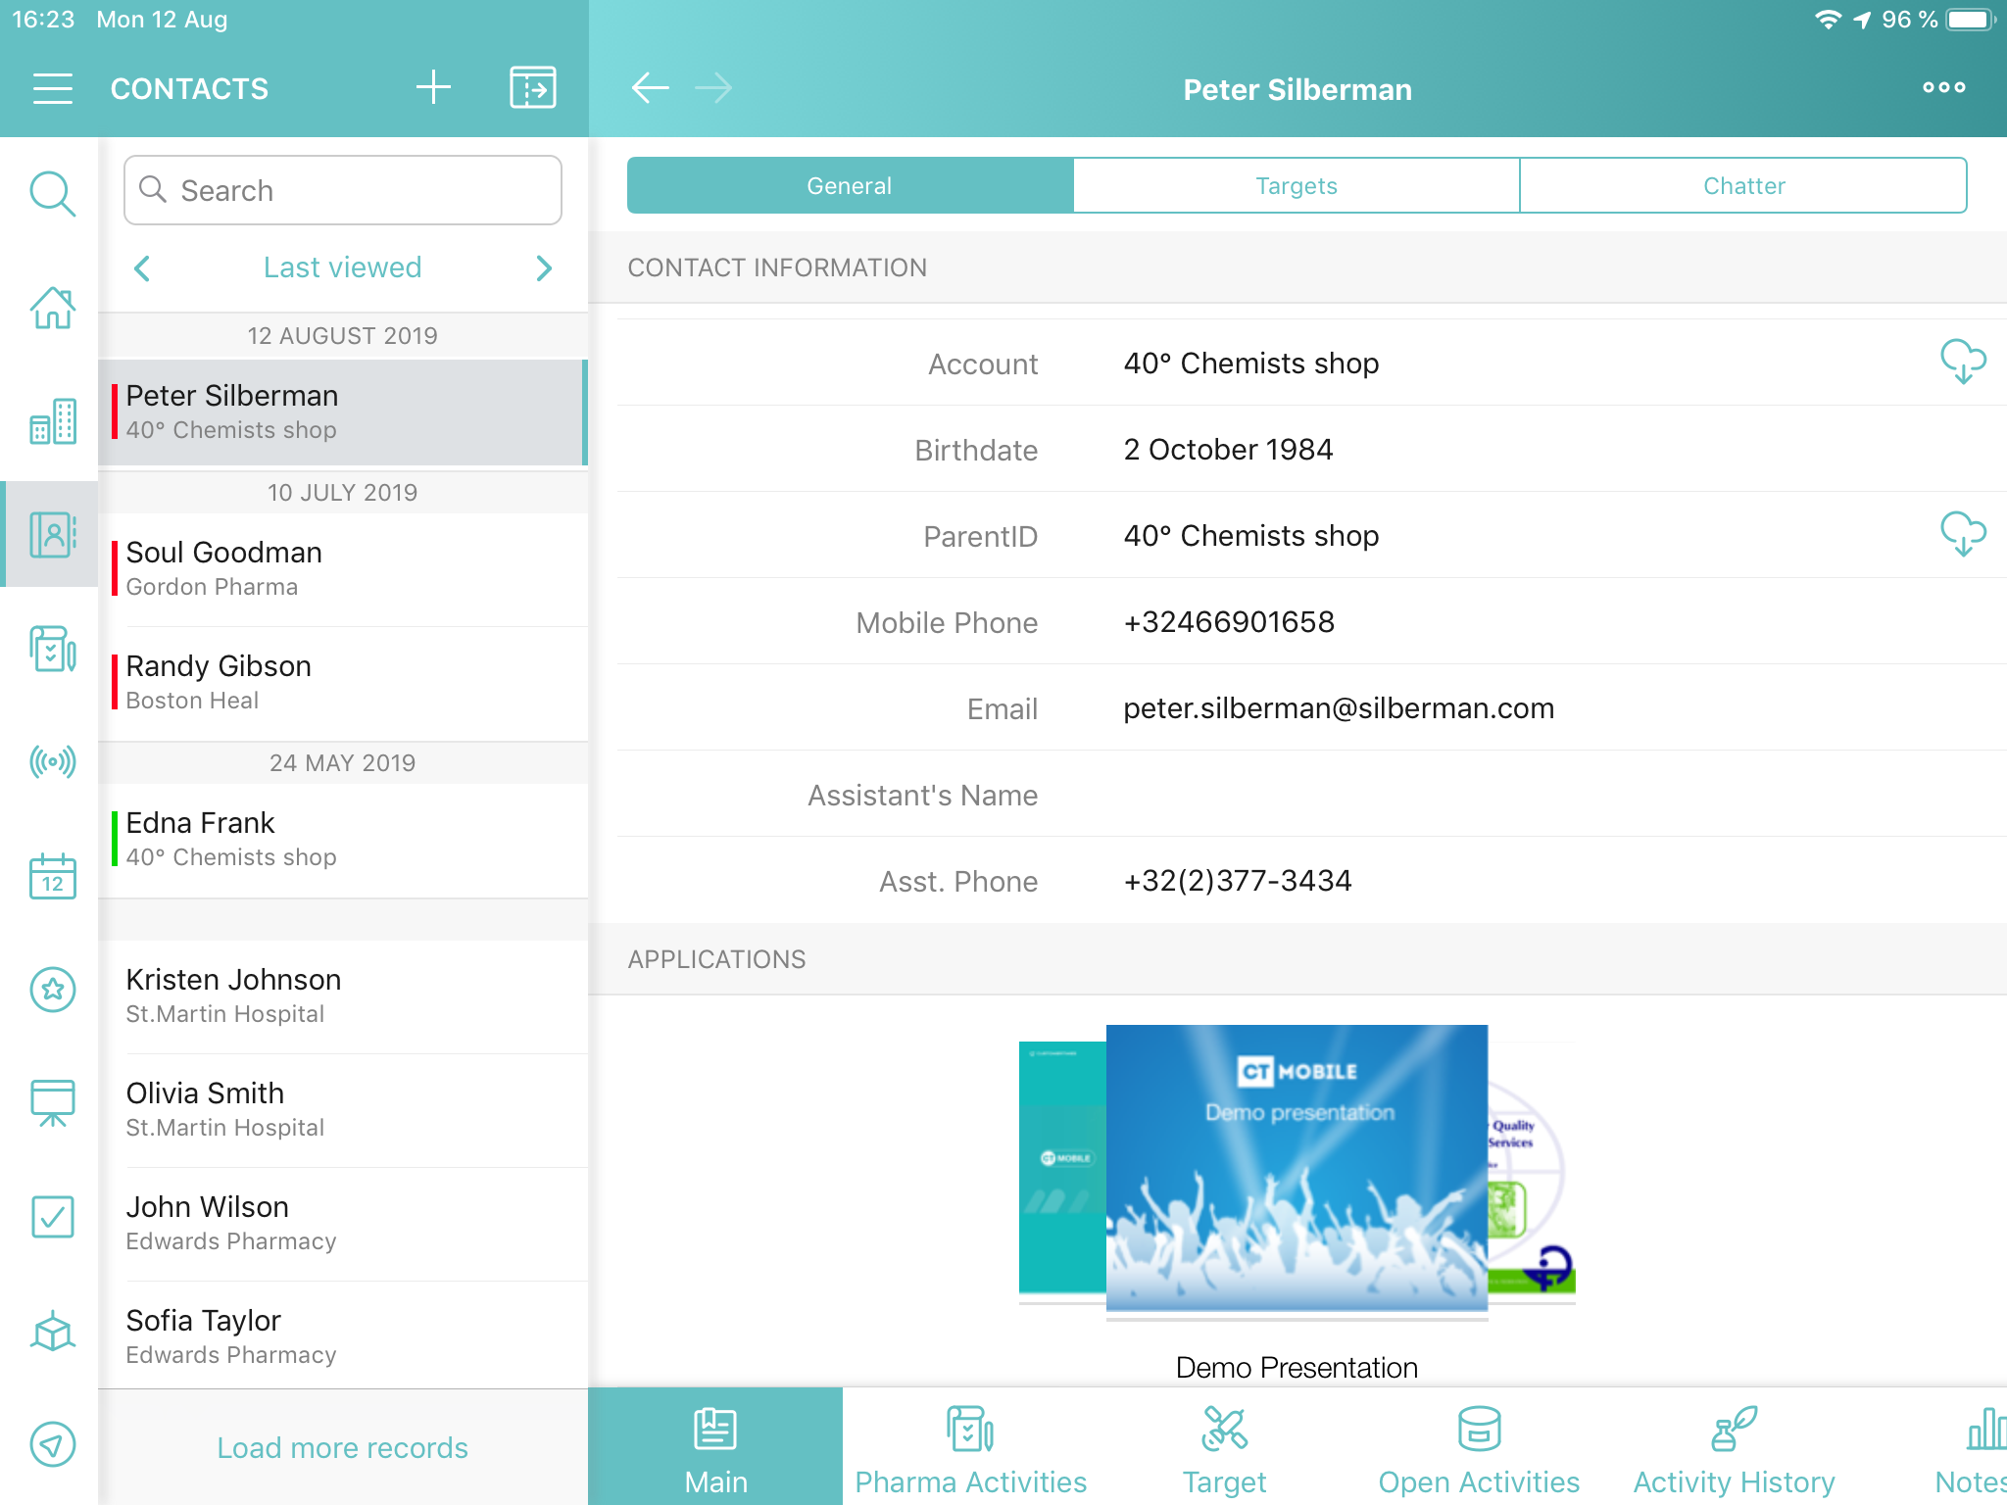Tap the plus icon to add contact
The width and height of the screenshot is (2007, 1505).
point(433,88)
